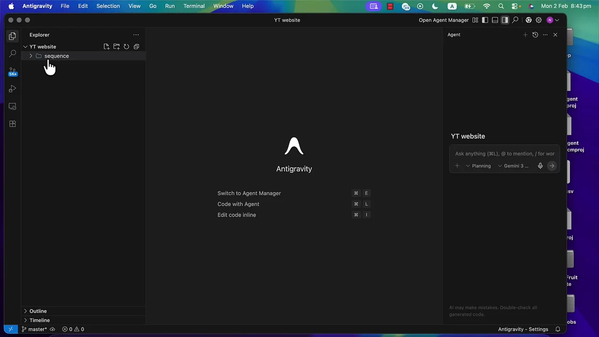599x337 pixels.
Task: Open the account avatar menu
Action: click(x=552, y=20)
